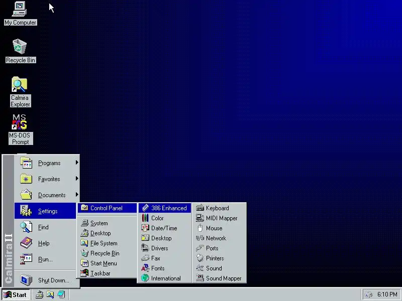Open Fax in the Control Panel menu
Screen dimensions: 402x301
tap(165, 258)
